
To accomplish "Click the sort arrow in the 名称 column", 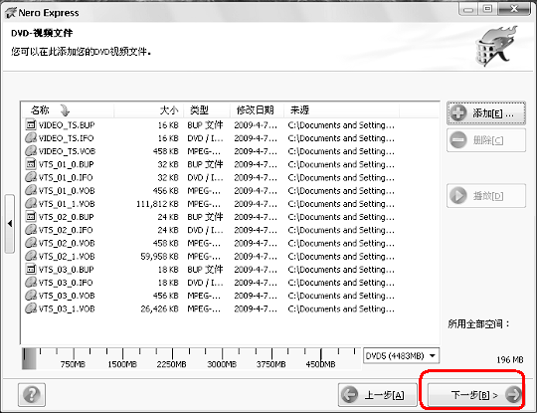I will pyautogui.click(x=65, y=110).
